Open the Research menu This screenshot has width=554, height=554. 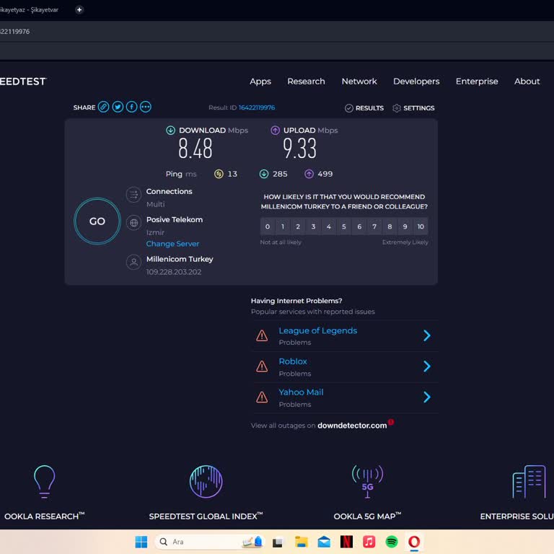click(x=306, y=82)
